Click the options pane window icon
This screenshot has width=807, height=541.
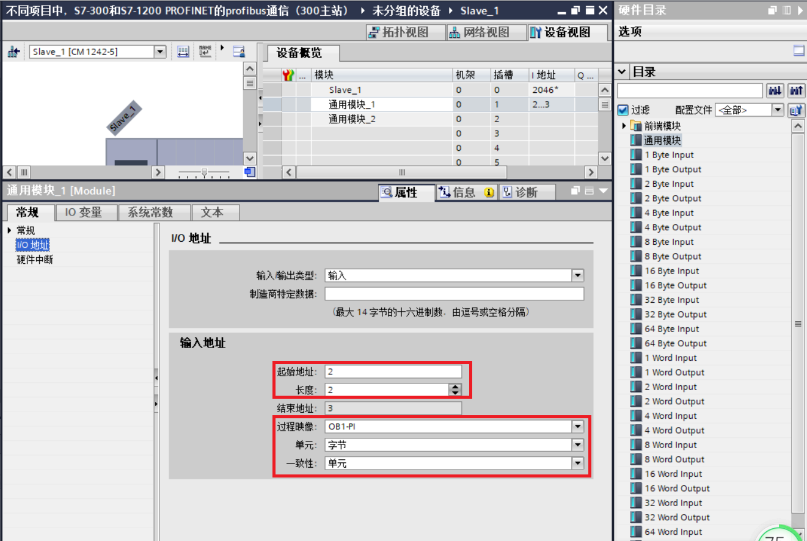point(799,51)
